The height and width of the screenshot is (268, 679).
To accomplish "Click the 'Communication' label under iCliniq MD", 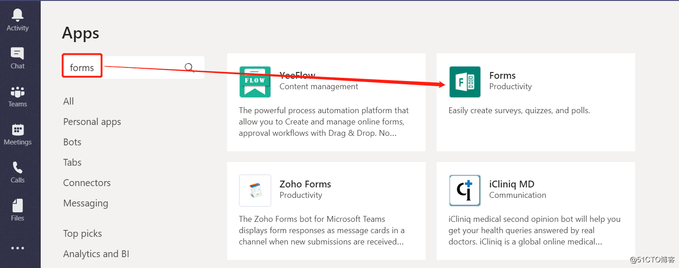I will coord(518,195).
